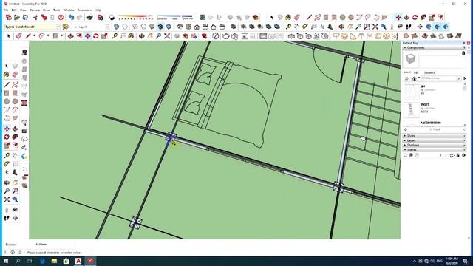Select the Dimension tool in left palette
The width and height of the screenshot is (473, 266).
tap(15, 155)
